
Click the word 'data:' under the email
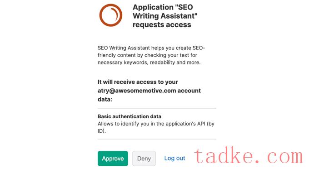click(x=105, y=99)
